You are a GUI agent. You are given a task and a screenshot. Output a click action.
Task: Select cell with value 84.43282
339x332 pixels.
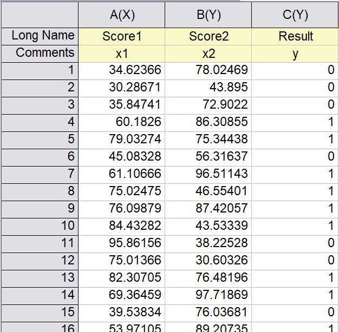(122, 227)
